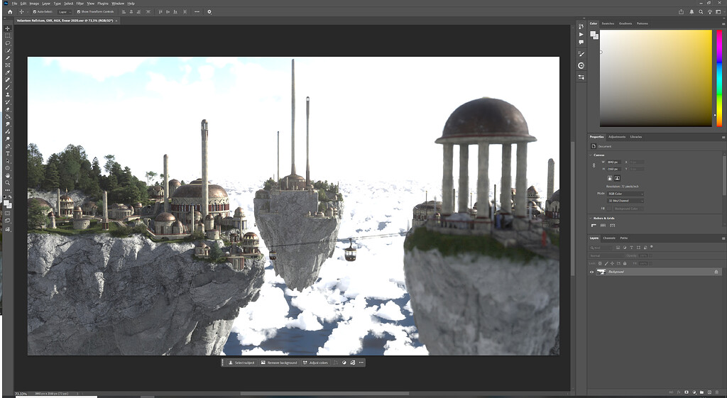
Task: Select the Path Selection tool
Action: tap(7, 160)
